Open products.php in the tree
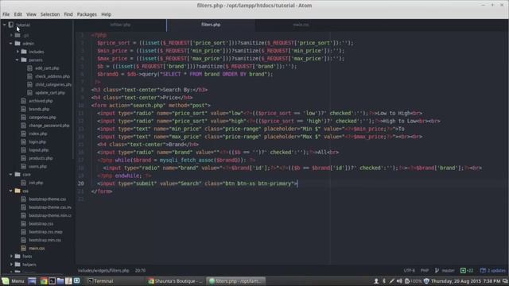This screenshot has width=509, height=286. pos(41,158)
